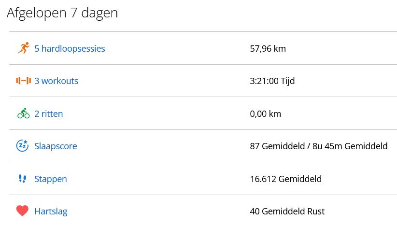The image size is (397, 226).
Task: Click the Afgelopen 7 dagen heading
Action: pos(62,13)
